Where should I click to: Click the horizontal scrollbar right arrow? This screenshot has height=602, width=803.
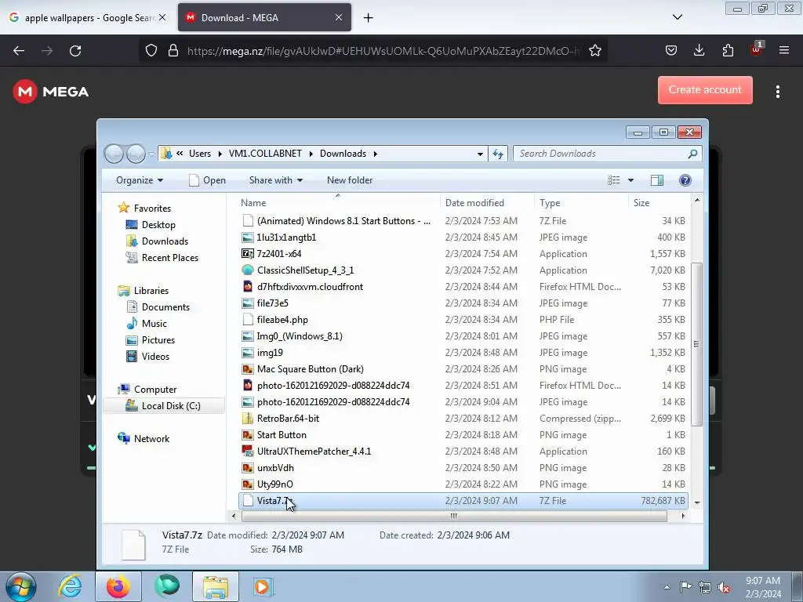click(683, 516)
